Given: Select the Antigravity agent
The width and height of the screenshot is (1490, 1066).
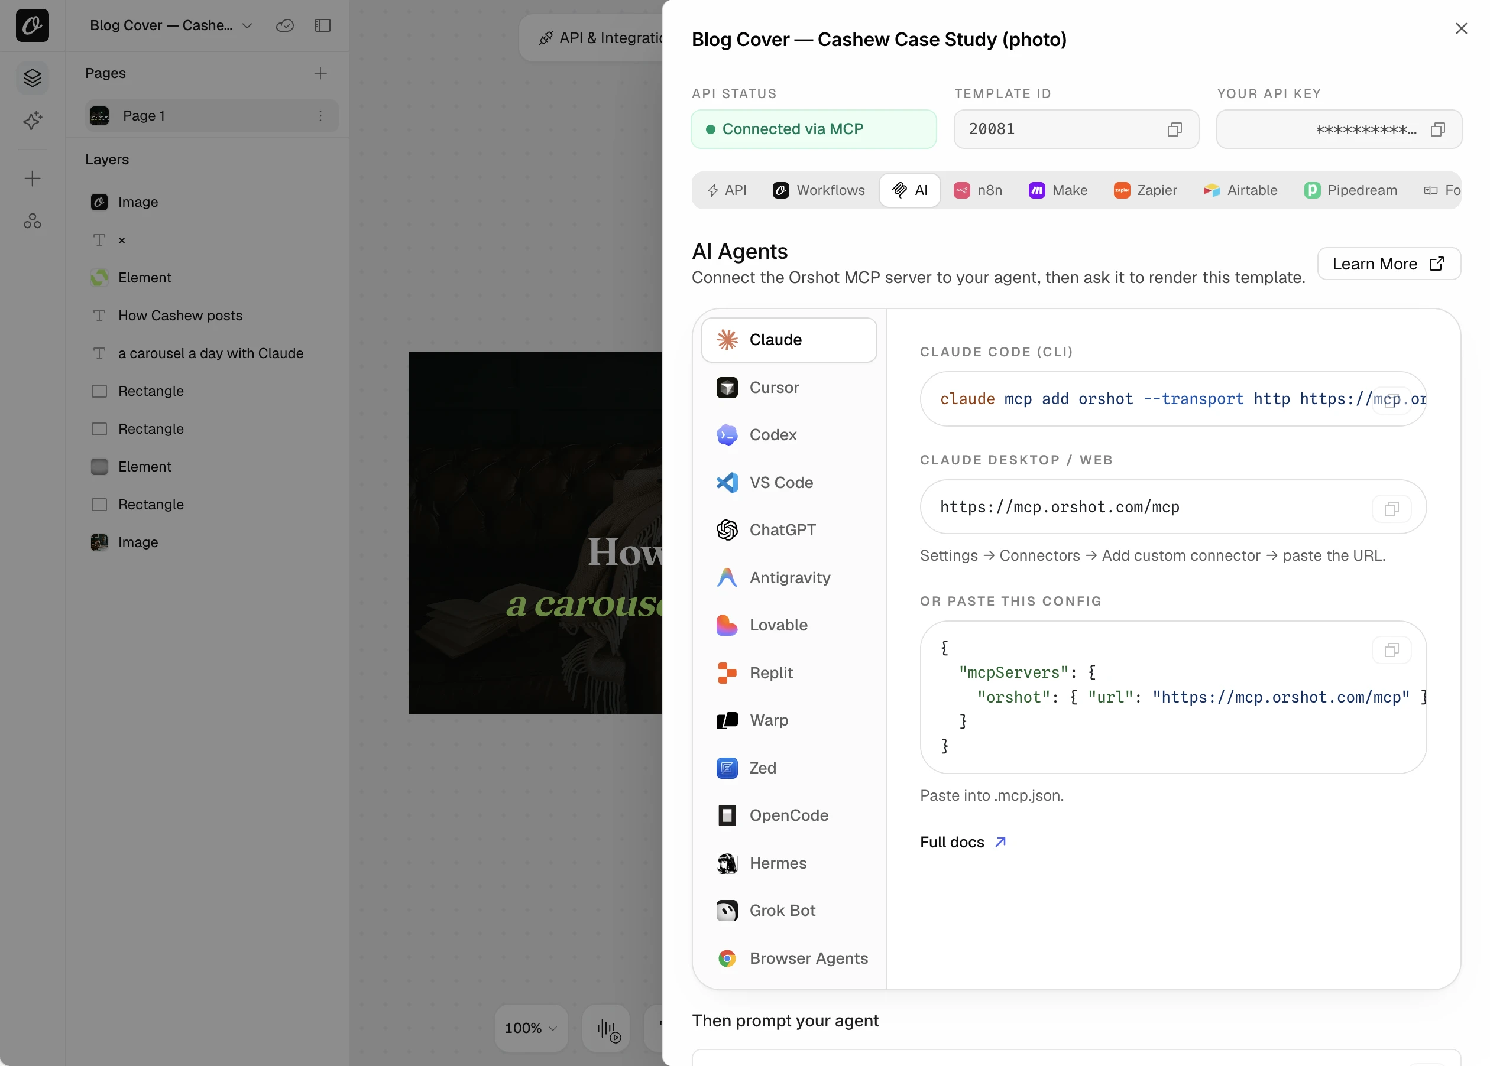Looking at the screenshot, I should tap(789, 578).
